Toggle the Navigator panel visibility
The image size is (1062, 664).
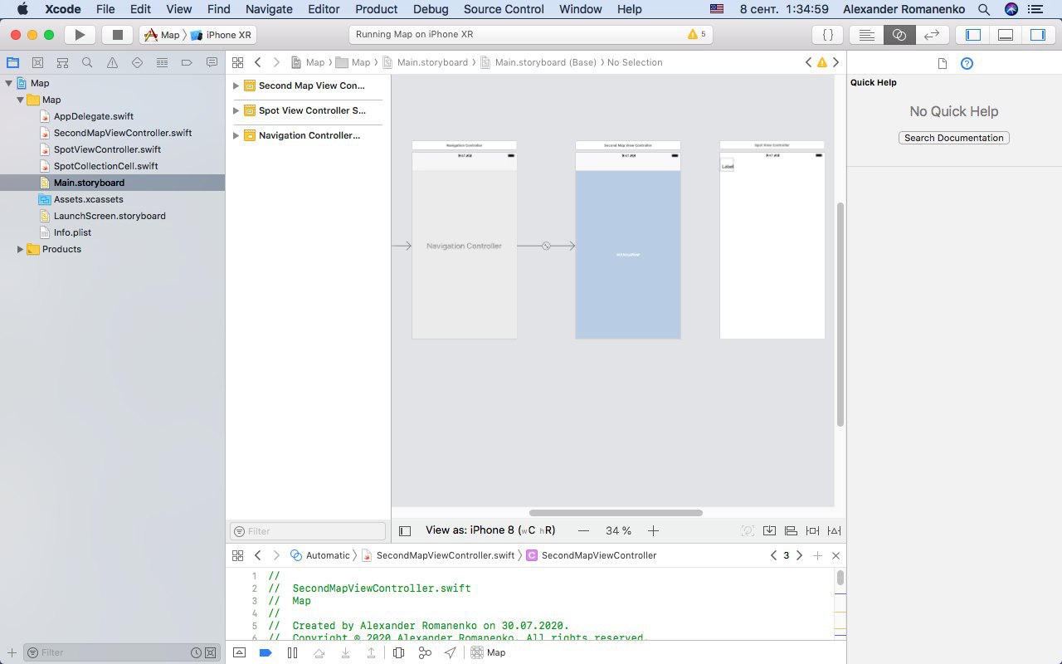[x=973, y=35]
